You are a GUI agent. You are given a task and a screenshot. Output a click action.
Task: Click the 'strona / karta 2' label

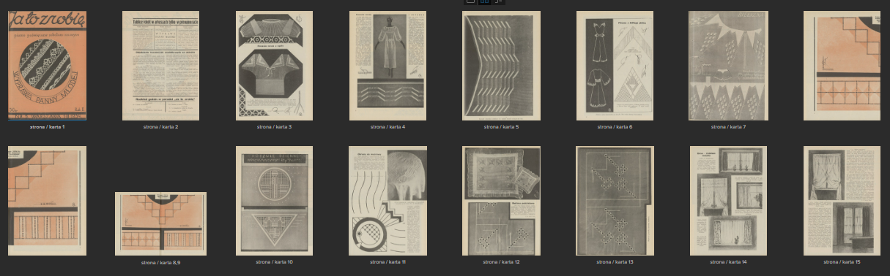click(160, 127)
